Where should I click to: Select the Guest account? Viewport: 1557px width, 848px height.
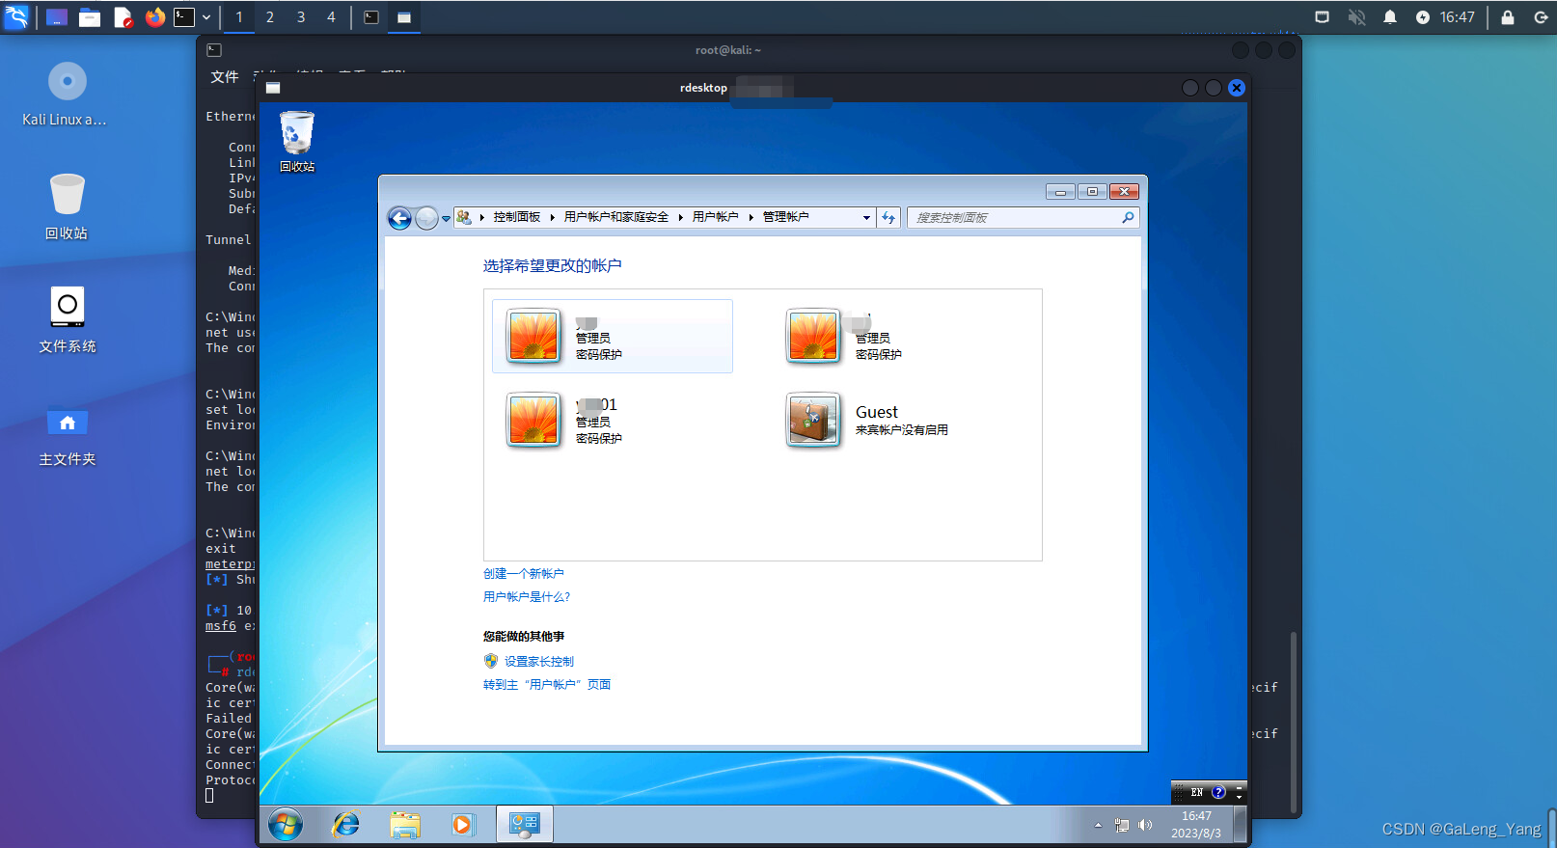tap(892, 421)
